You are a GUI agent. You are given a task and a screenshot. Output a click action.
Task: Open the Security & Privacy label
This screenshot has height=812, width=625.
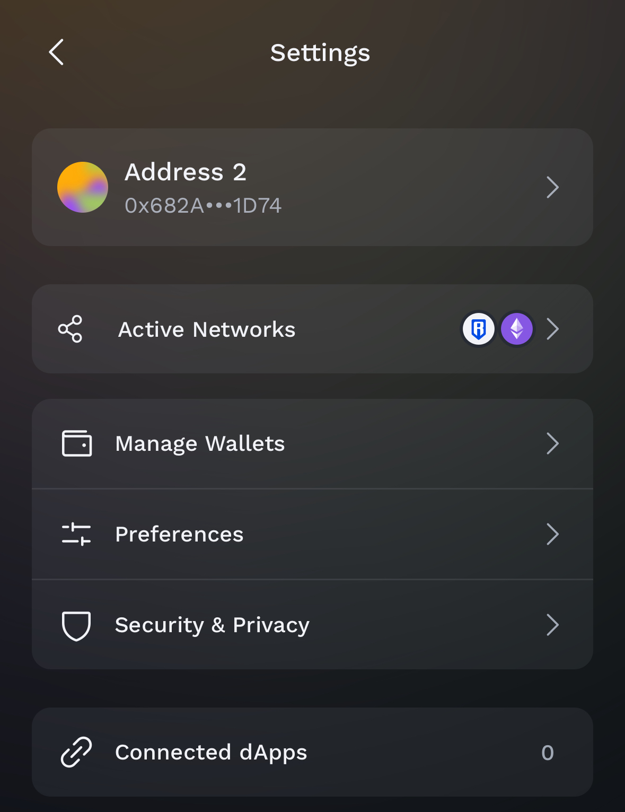pyautogui.click(x=212, y=625)
